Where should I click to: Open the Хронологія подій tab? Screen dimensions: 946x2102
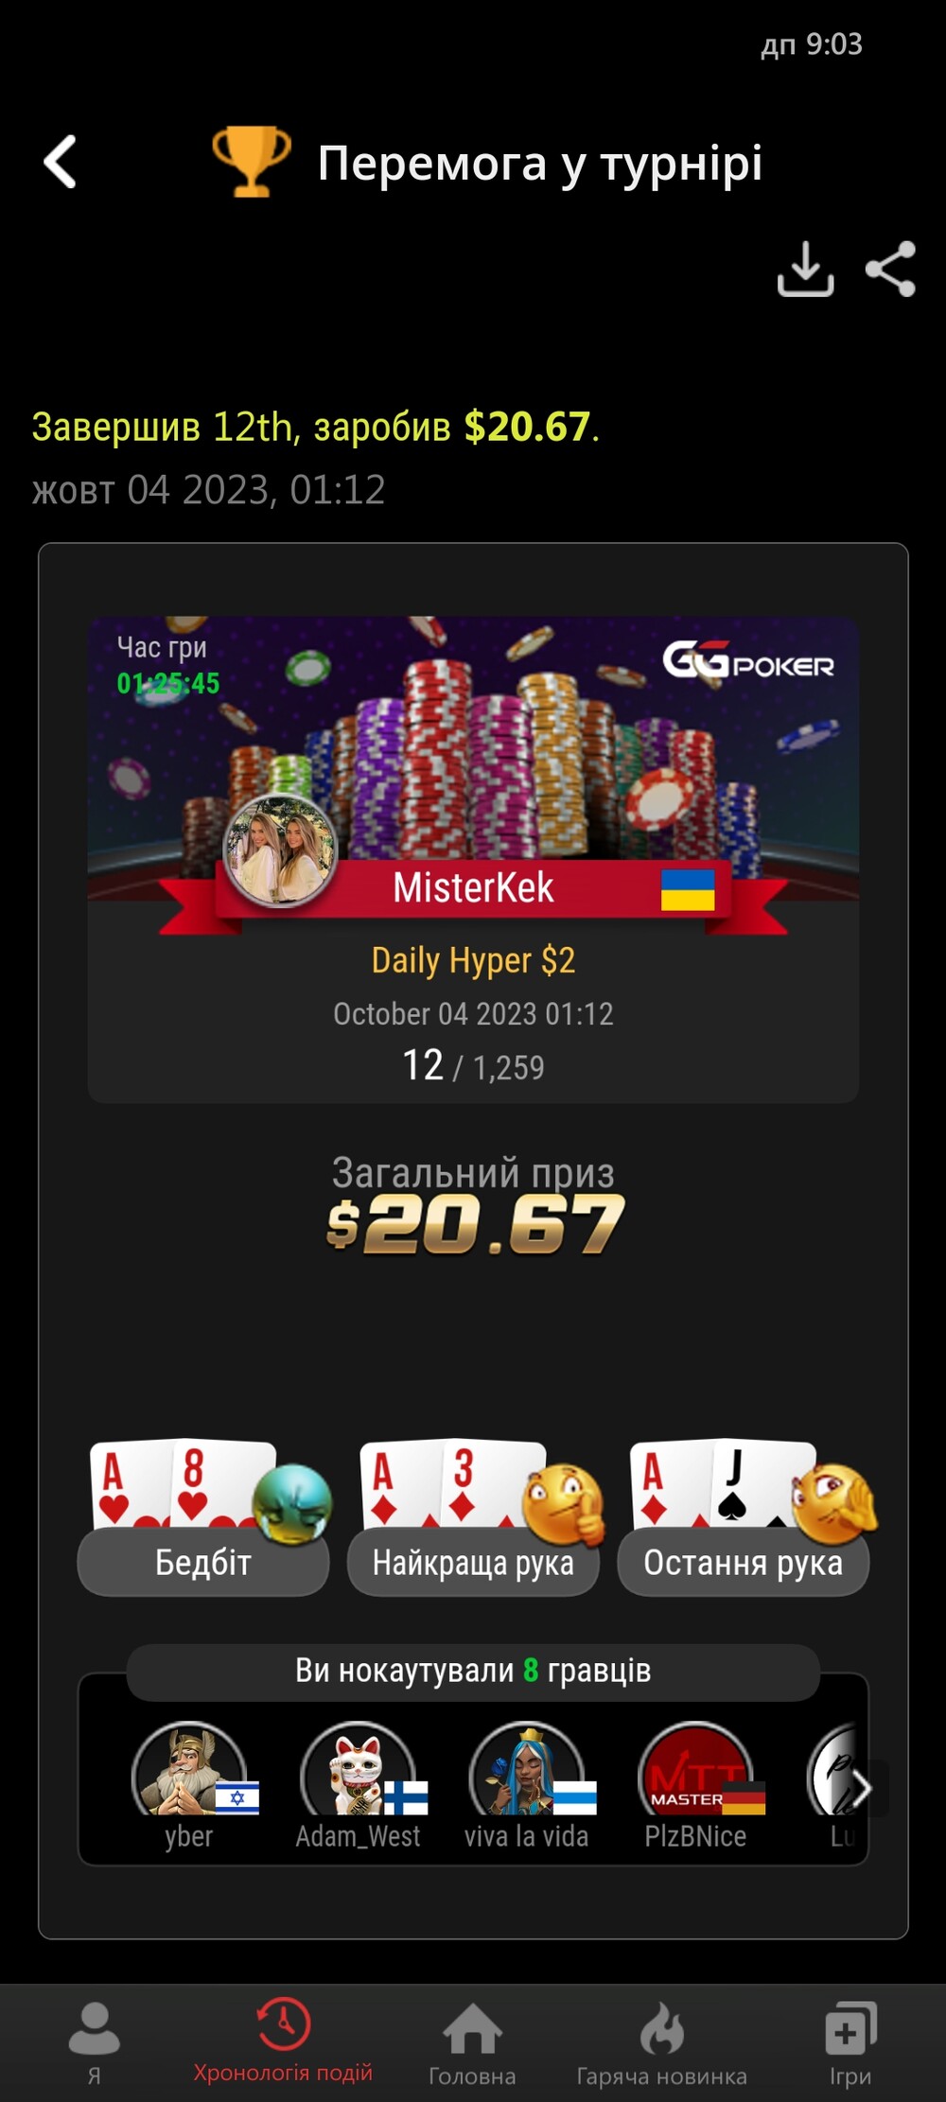283,2041
